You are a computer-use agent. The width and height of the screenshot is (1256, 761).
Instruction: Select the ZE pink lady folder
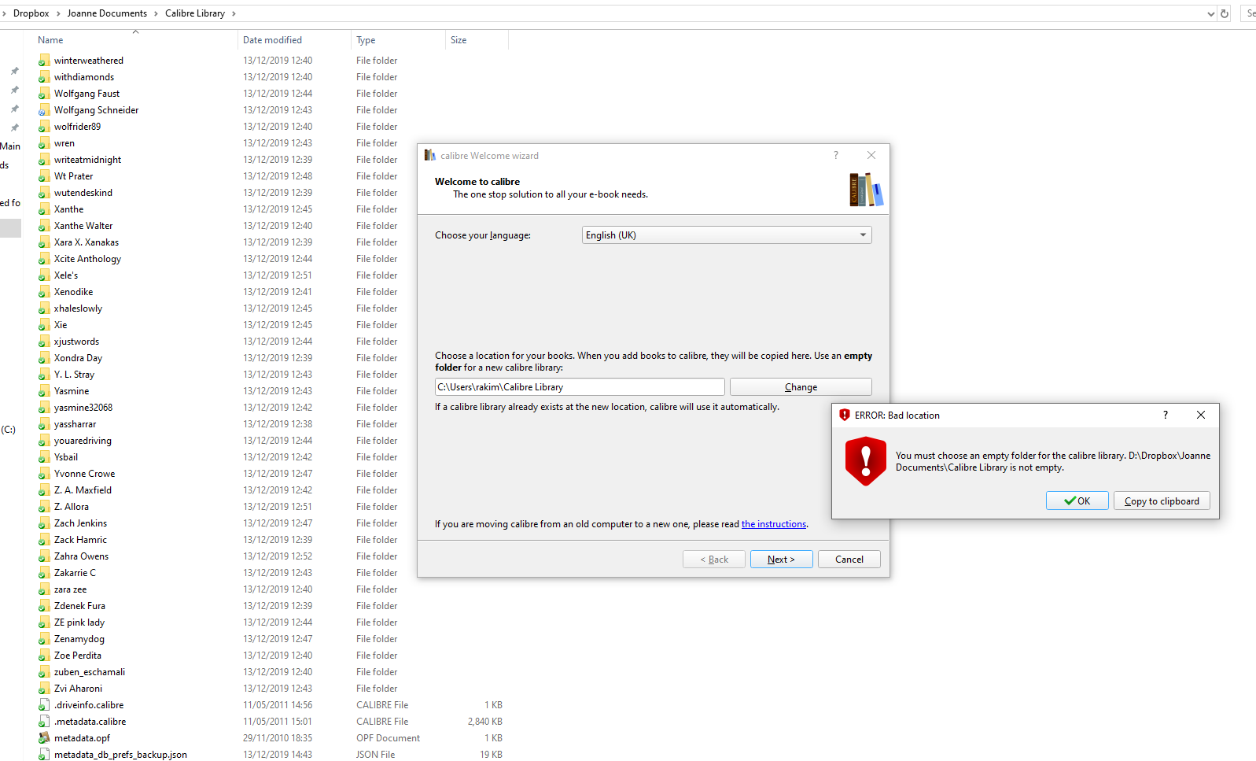click(79, 622)
